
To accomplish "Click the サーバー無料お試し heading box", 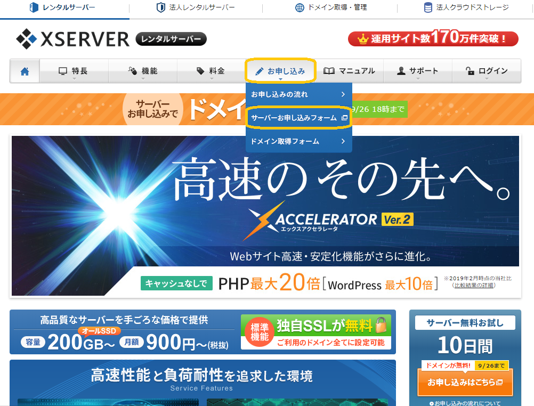I will (465, 323).
